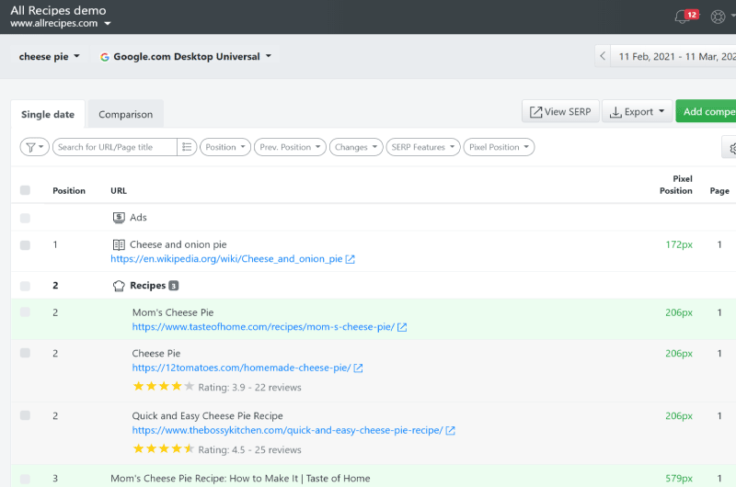Check the Recipes group row checkbox

pyautogui.click(x=26, y=287)
